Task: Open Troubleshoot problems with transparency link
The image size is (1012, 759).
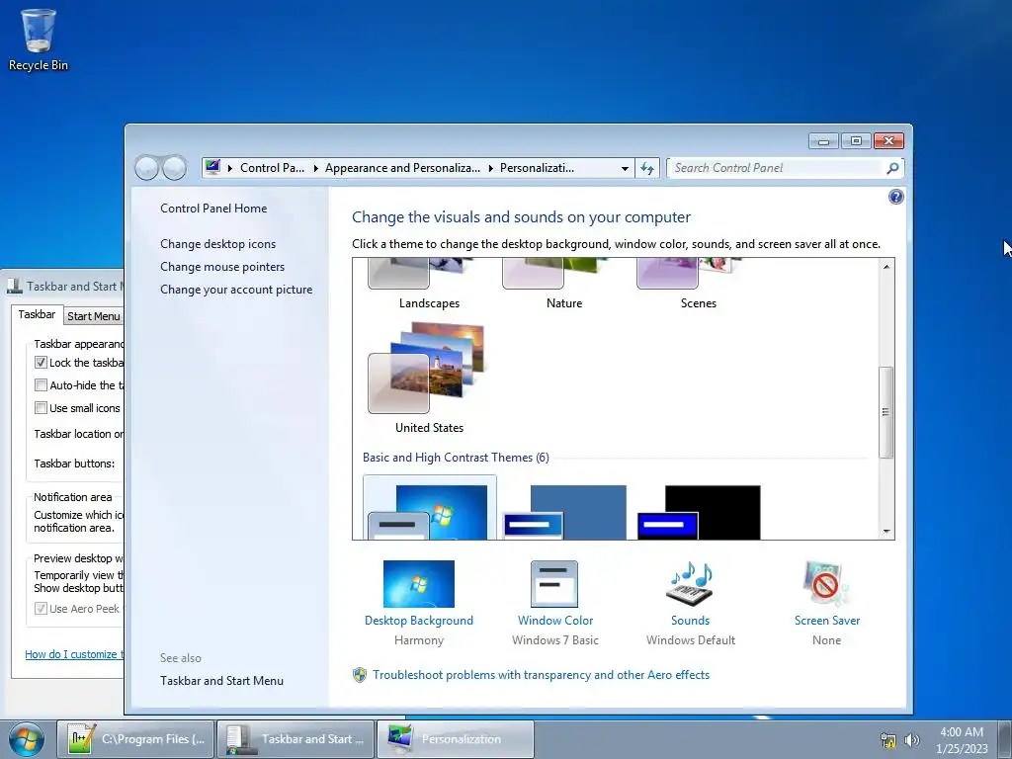Action: coord(541,675)
